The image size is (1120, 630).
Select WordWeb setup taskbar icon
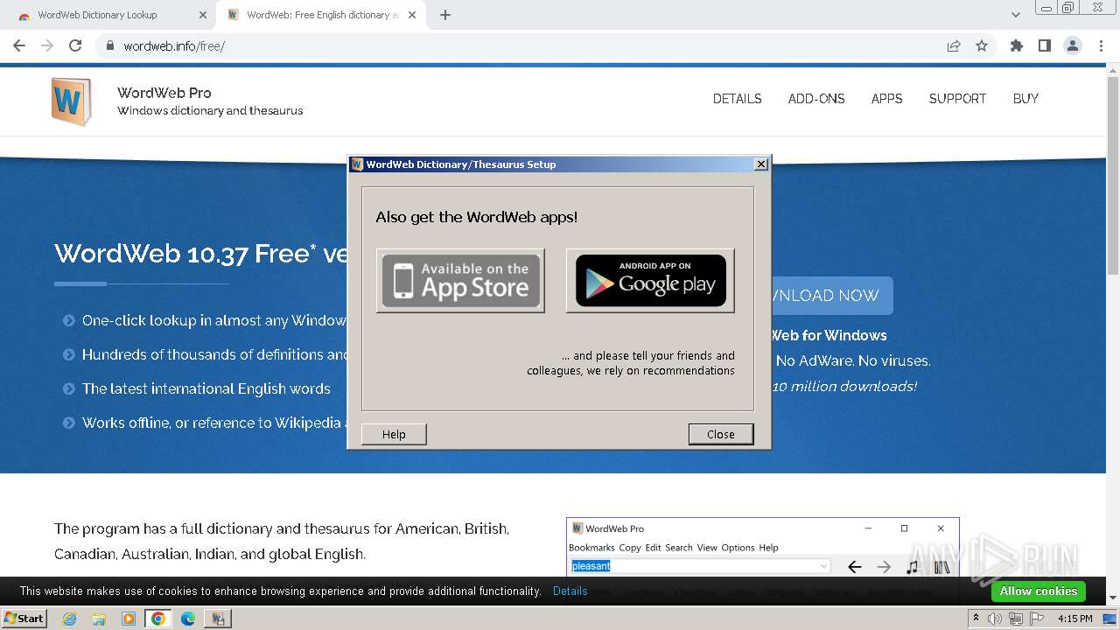point(218,619)
